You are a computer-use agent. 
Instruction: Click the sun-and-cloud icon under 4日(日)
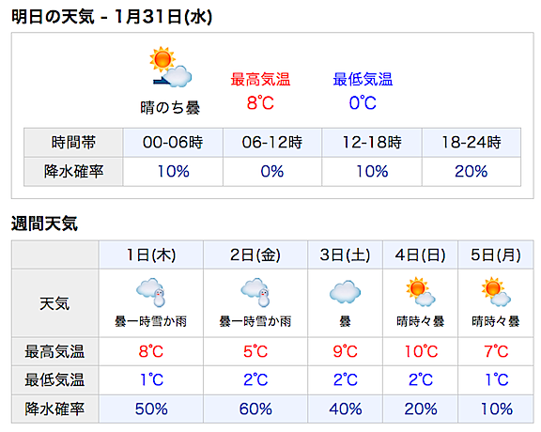click(x=420, y=292)
